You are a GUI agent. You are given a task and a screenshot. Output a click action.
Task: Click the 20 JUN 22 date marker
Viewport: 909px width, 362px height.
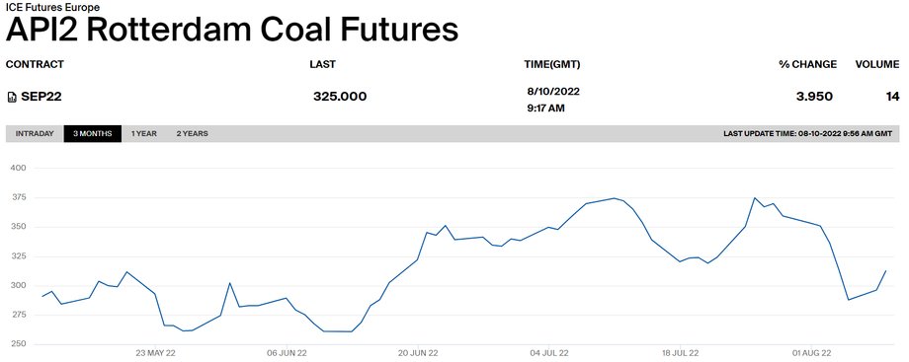[x=417, y=353]
